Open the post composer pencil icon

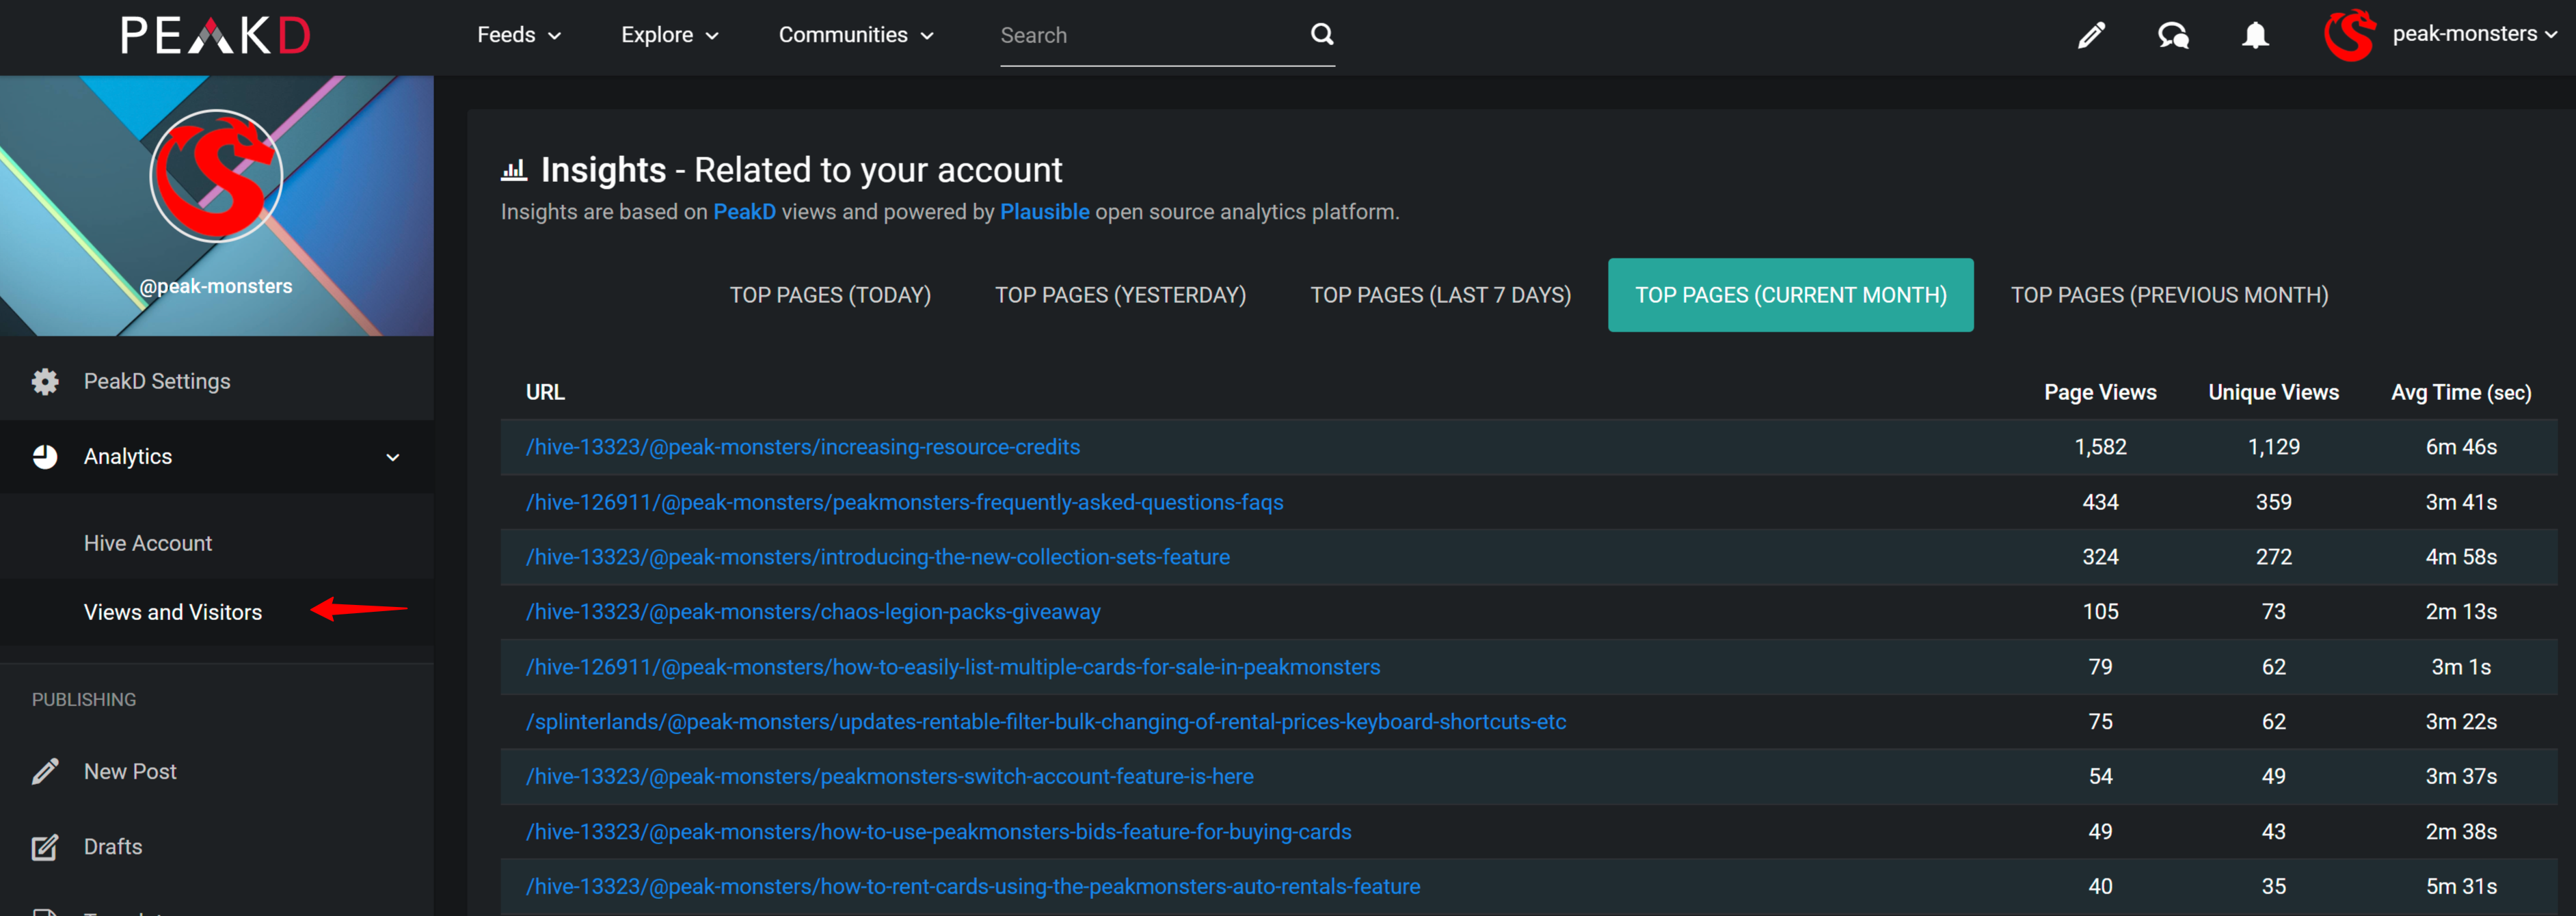[2091, 35]
